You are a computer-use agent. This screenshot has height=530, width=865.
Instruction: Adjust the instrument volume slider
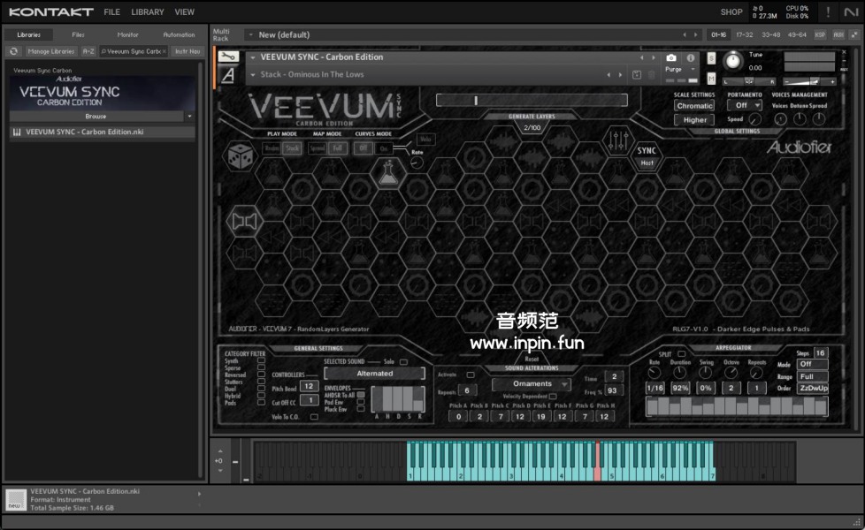[x=809, y=81]
